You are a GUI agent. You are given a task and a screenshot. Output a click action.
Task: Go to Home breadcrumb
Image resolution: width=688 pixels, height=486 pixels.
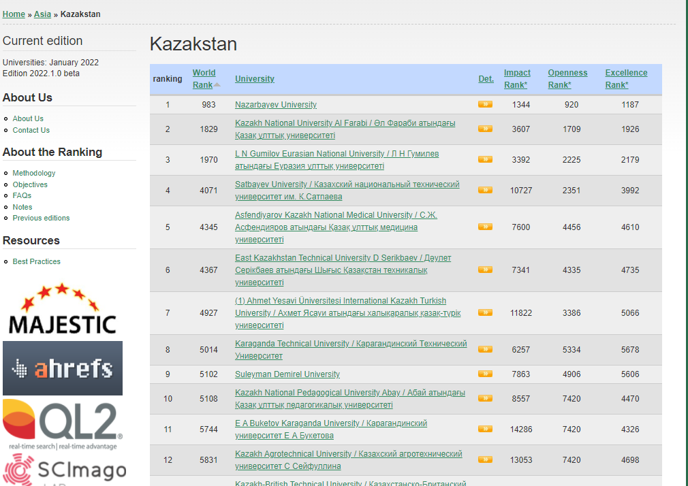(x=14, y=14)
